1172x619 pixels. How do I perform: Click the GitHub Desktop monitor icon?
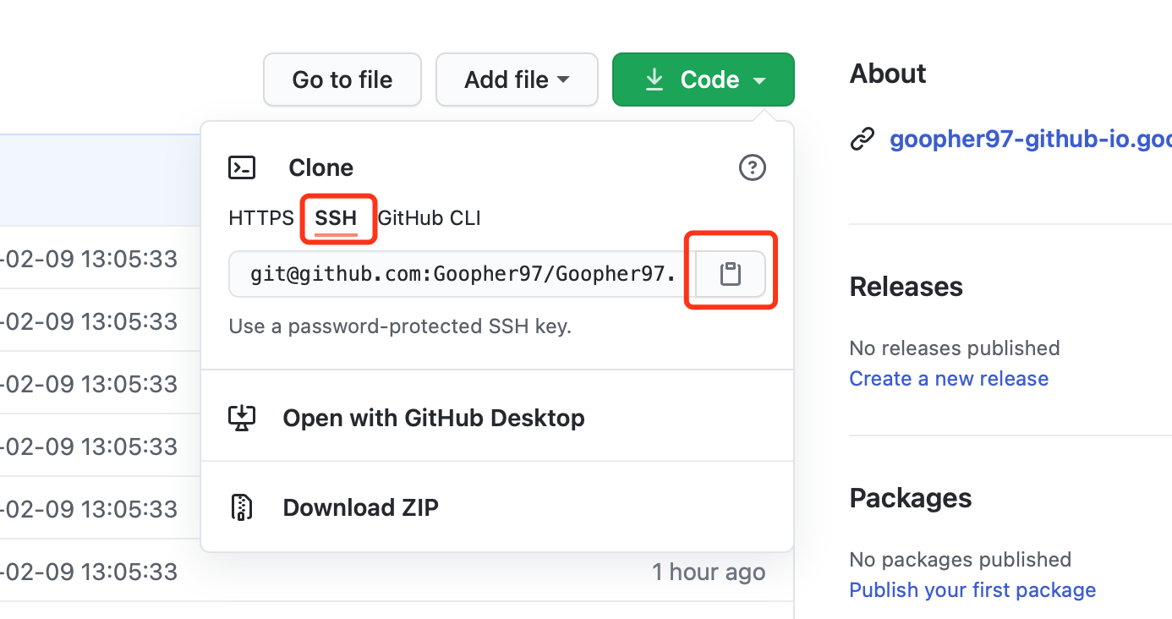tap(242, 418)
